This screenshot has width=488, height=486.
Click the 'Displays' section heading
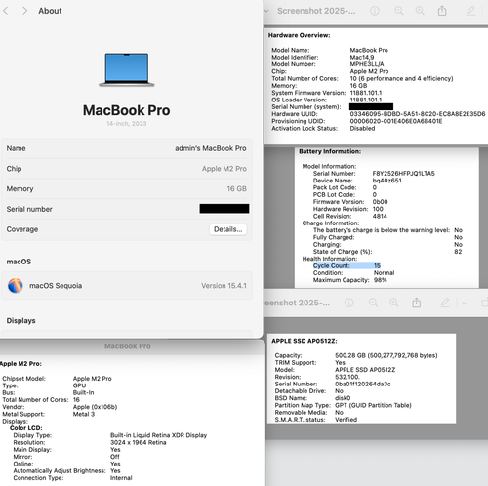tap(21, 321)
